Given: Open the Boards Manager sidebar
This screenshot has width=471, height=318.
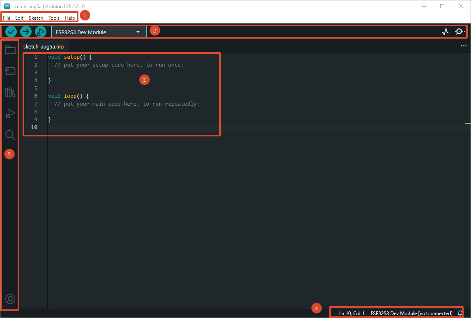Looking at the screenshot, I should tap(10, 71).
